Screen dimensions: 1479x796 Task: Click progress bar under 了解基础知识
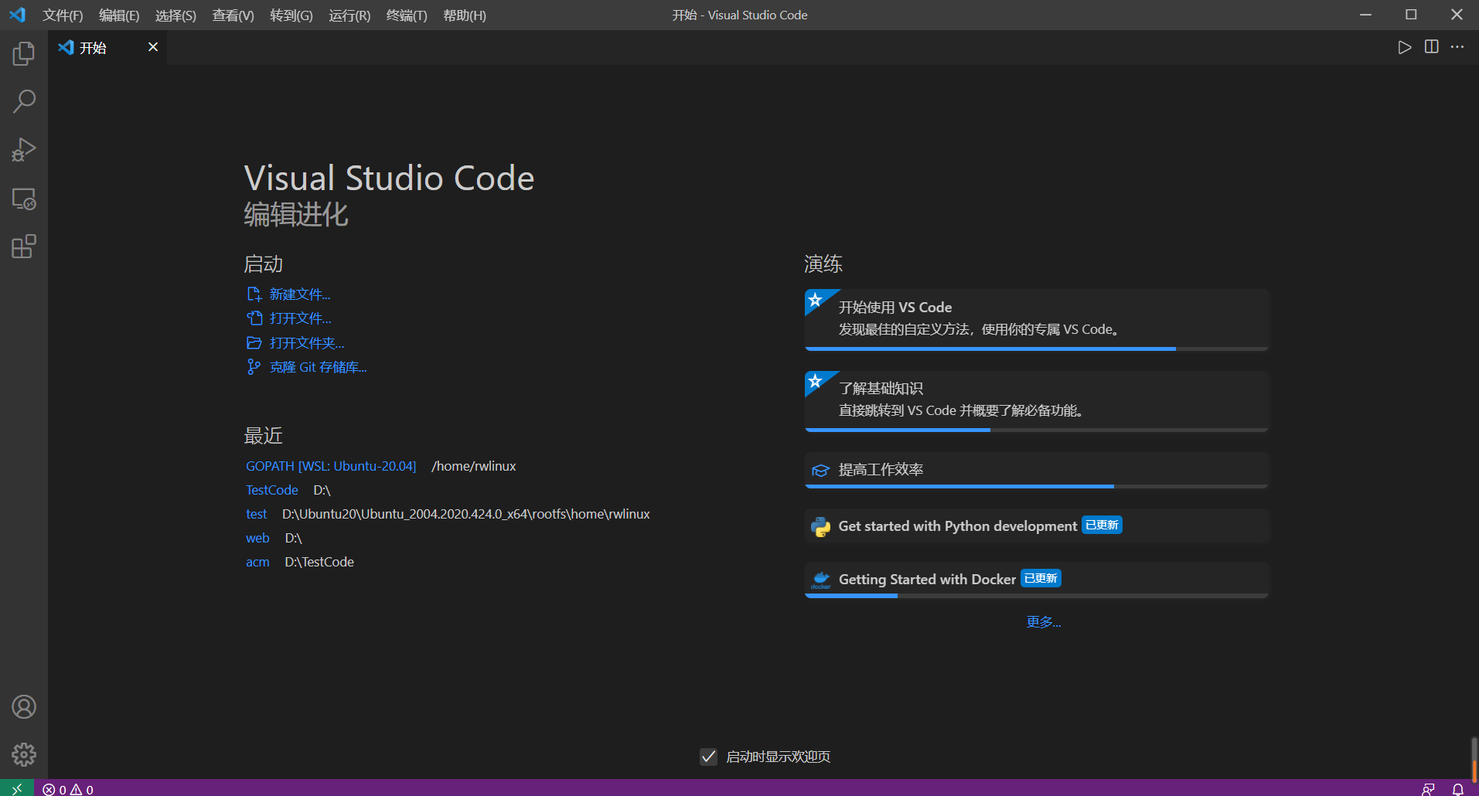[x=1037, y=430]
